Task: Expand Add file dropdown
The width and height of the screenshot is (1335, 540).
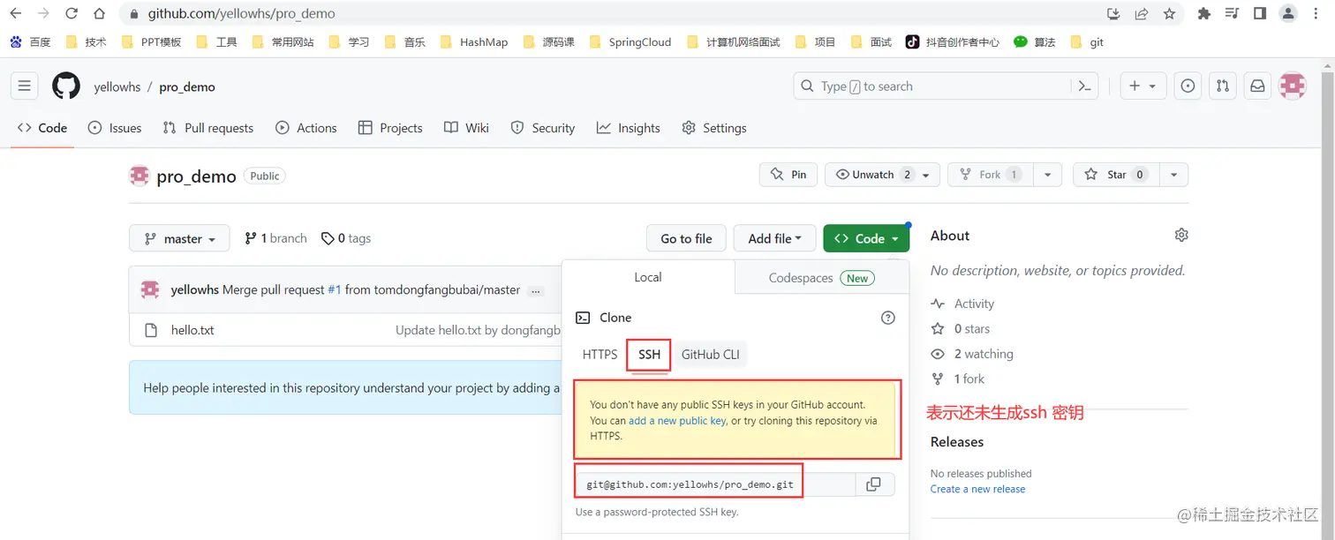Action: coord(774,238)
